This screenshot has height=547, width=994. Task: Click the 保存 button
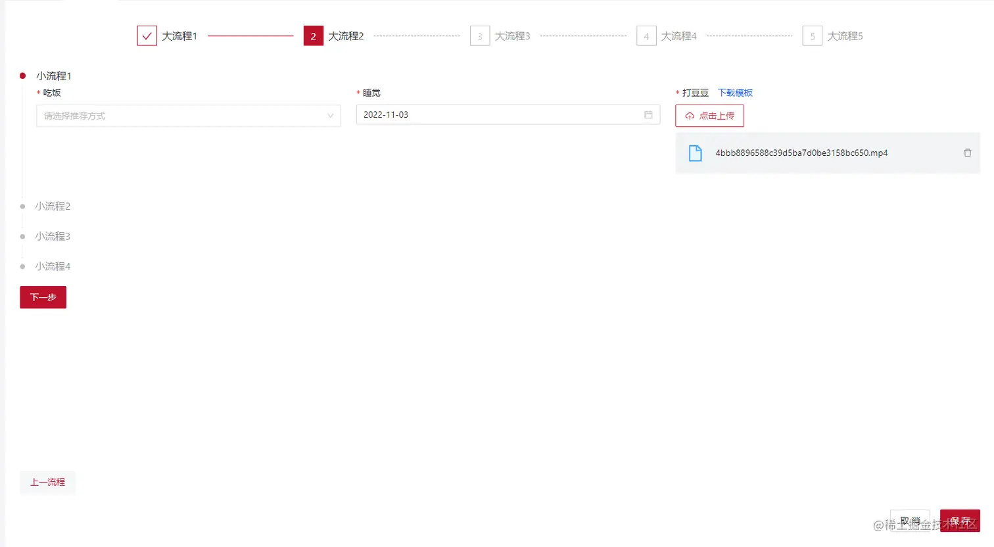pyautogui.click(x=960, y=521)
